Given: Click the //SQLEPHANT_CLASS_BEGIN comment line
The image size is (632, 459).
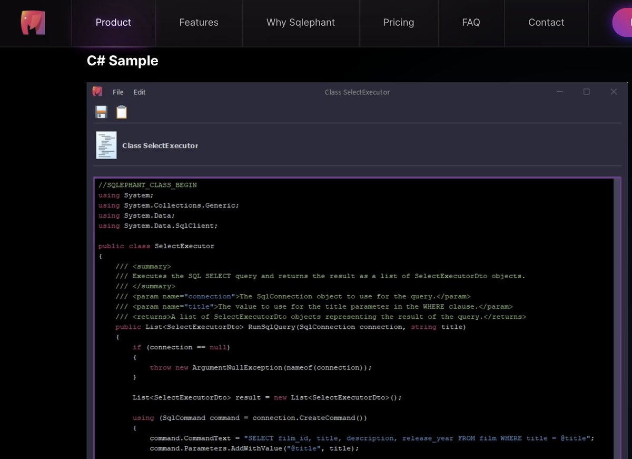Looking at the screenshot, I should [x=147, y=185].
